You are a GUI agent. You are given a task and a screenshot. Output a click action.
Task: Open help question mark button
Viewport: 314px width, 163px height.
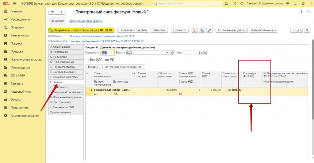pos(307,30)
